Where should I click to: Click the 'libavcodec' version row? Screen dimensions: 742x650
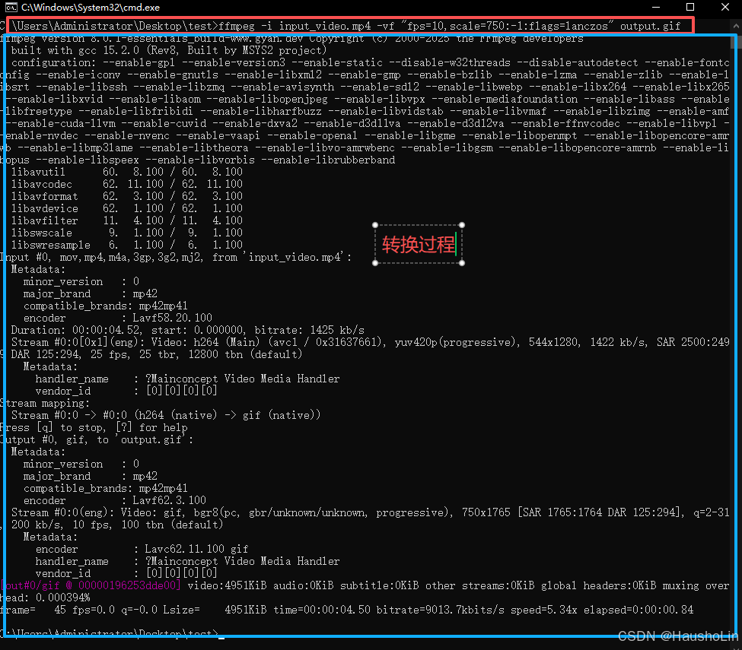click(x=127, y=185)
